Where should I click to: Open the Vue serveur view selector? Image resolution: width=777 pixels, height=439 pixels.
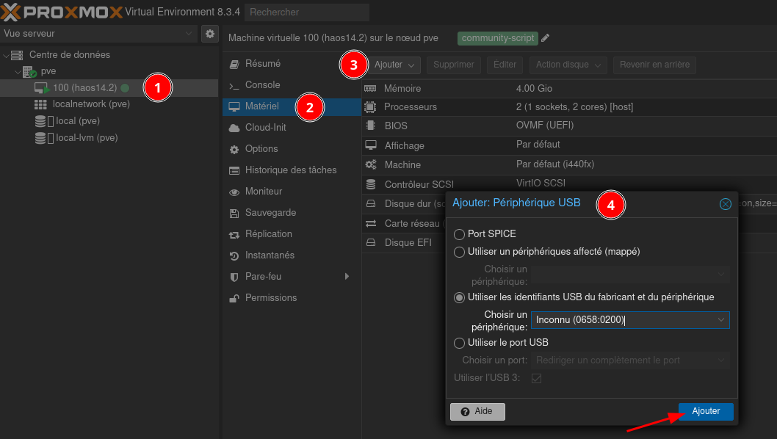point(98,34)
